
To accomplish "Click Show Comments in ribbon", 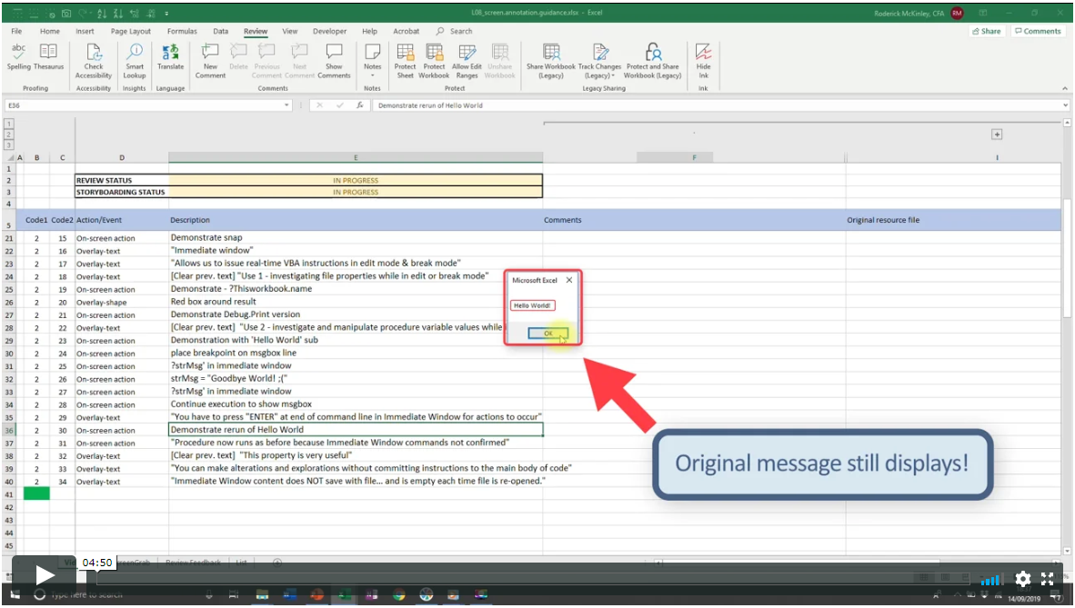I will click(334, 61).
